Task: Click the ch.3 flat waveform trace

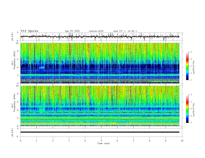Action: click(x=100, y=132)
